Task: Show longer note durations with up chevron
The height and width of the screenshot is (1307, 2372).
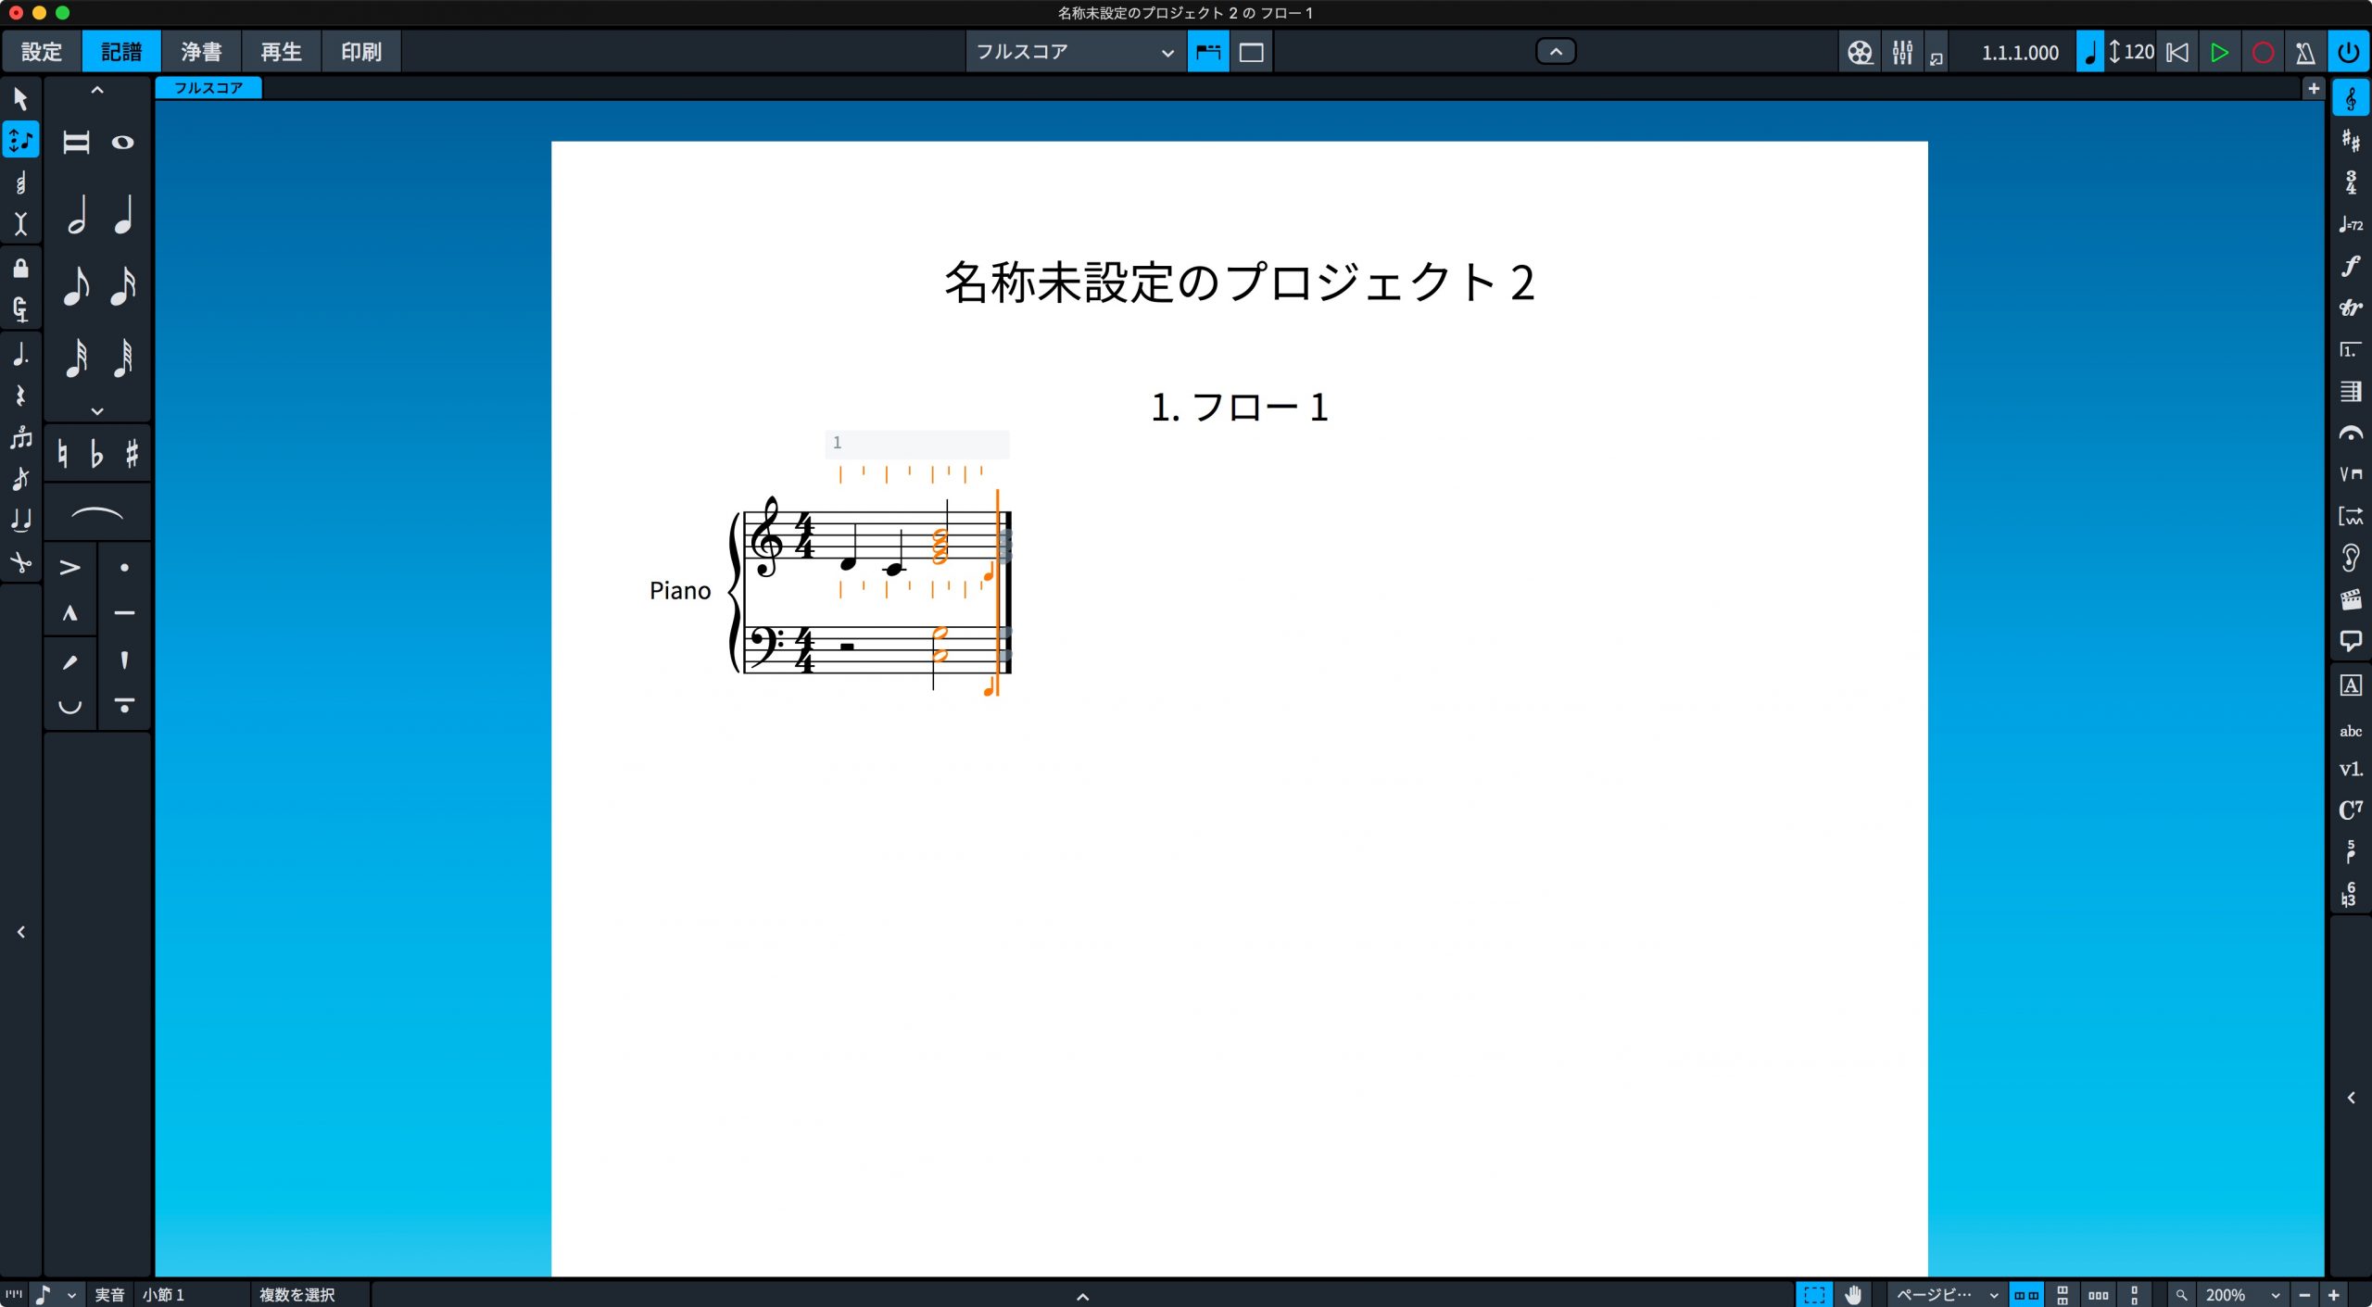Action: coord(97,91)
